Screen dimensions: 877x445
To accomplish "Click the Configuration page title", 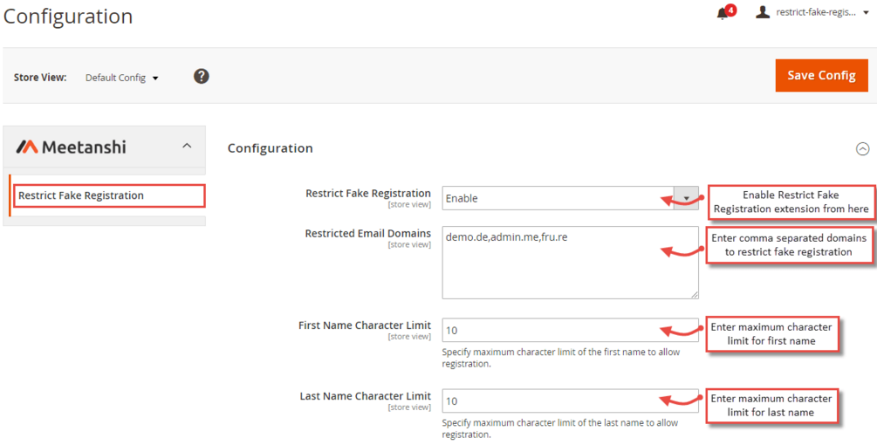I will [68, 16].
